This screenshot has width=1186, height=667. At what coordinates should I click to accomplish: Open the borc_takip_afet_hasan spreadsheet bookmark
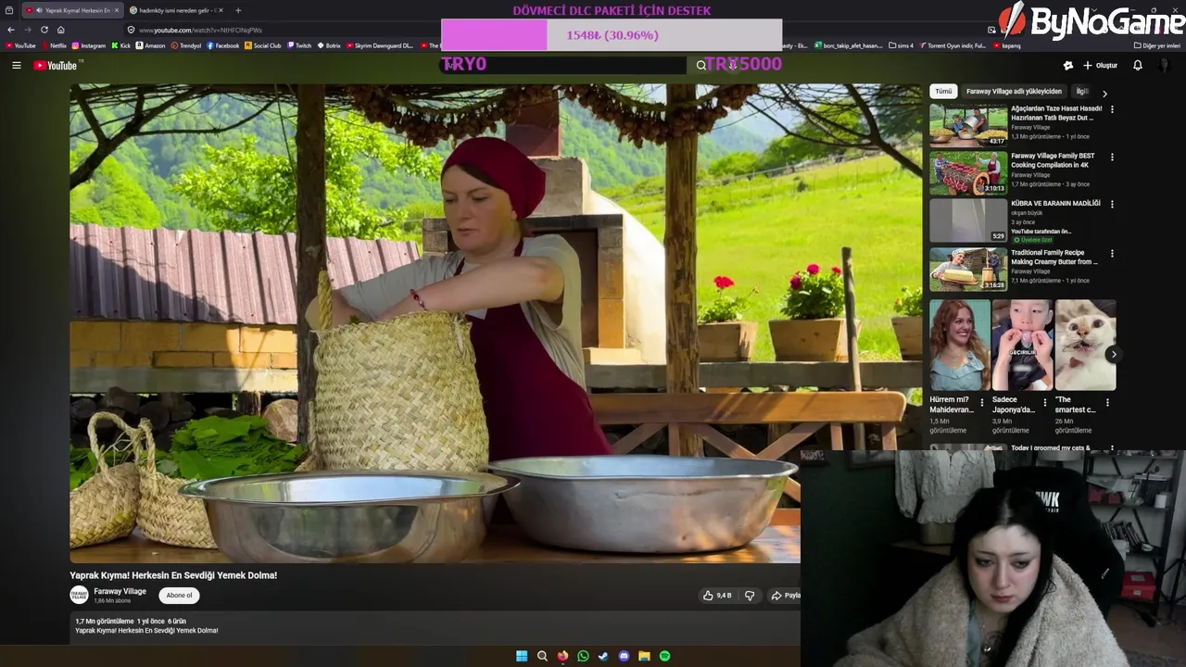(848, 45)
